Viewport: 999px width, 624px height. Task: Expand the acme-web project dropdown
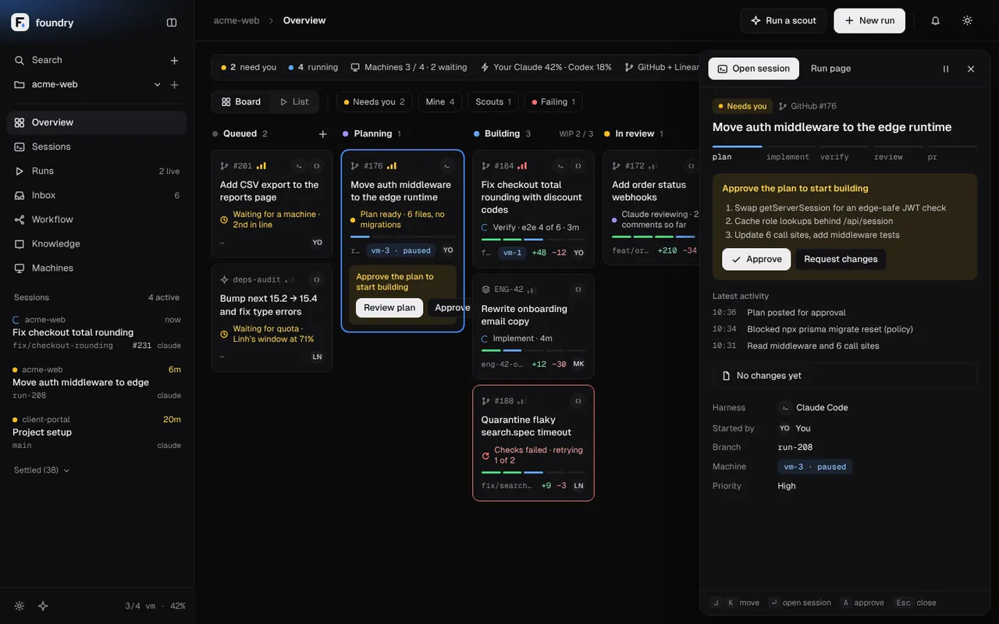click(x=157, y=84)
